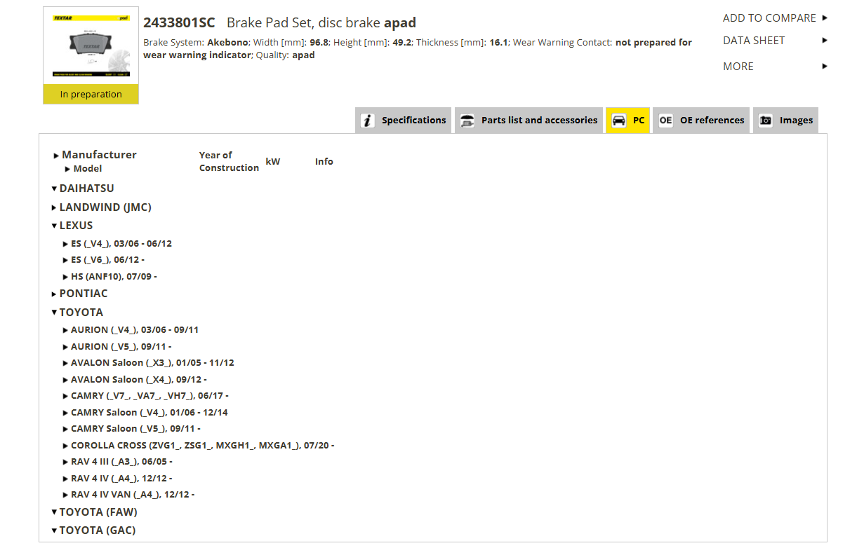864x548 pixels.
Task: Click the parts icon on Parts list tab
Action: pyautogui.click(x=467, y=121)
